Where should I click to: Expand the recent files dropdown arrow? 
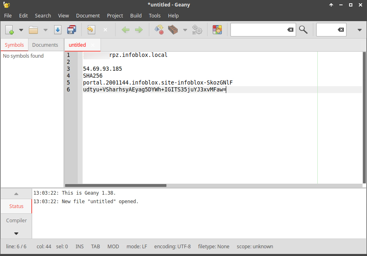point(46,30)
